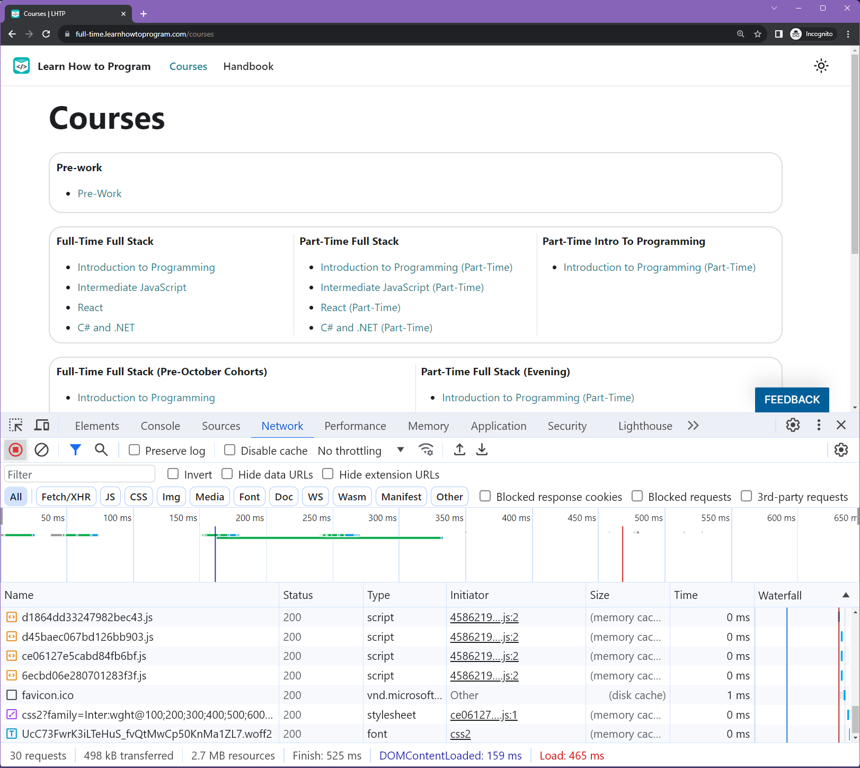860x768 pixels.
Task: Open the tab search chevron in title bar
Action: [774, 8]
